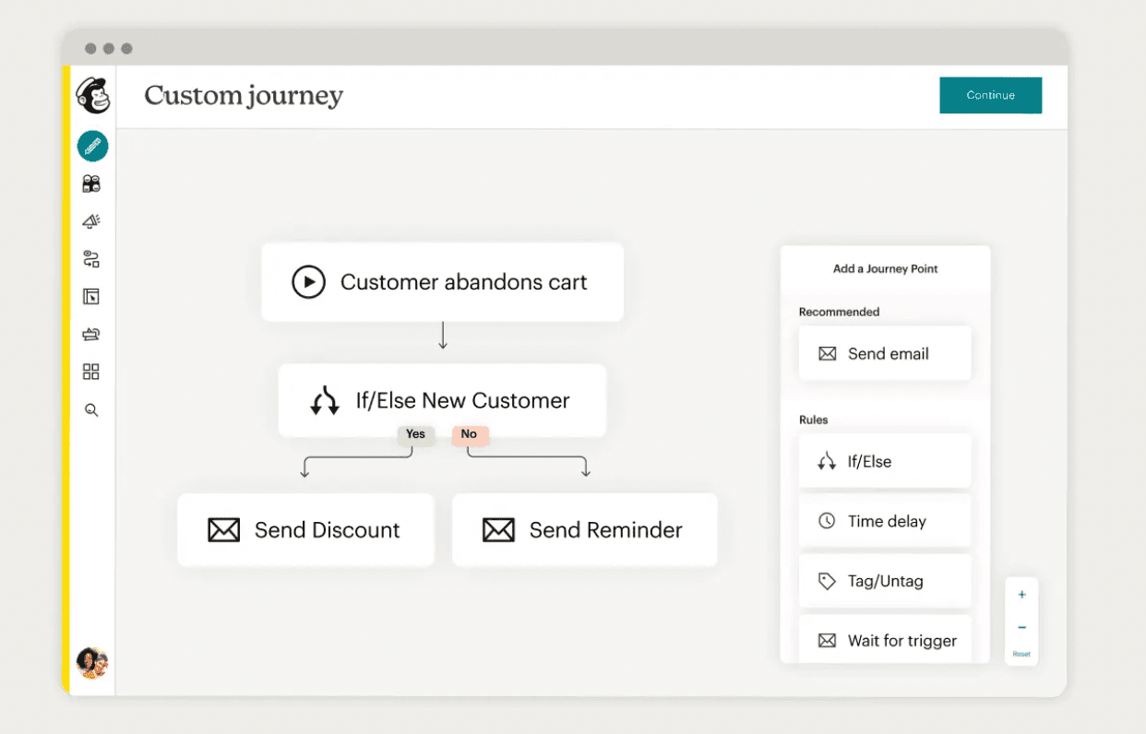Screen dimensions: 1146x734
Task: Open the Content studio icon
Action: (x=91, y=334)
